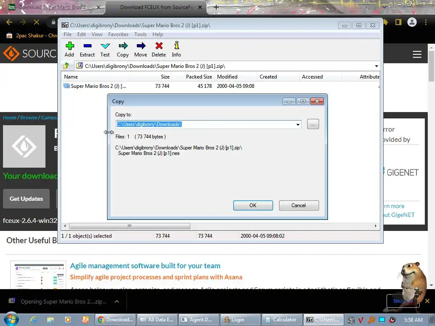
Task: Open the Windows Start menu
Action: (11, 319)
